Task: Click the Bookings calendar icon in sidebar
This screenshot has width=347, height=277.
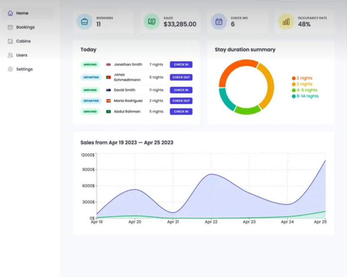Action: click(10, 27)
